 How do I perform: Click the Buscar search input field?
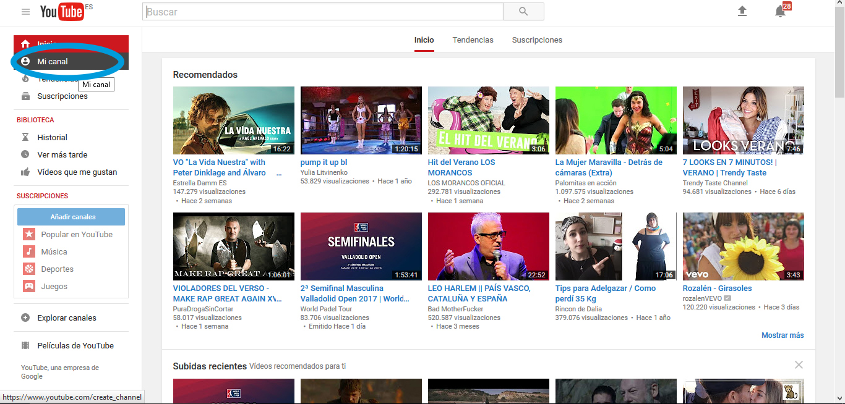[323, 12]
